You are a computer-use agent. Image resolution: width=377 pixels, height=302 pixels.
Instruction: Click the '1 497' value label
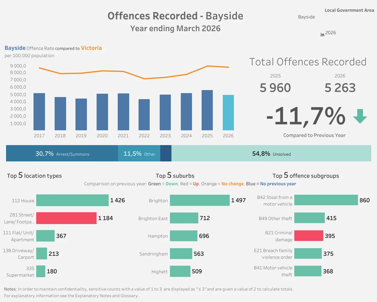[238, 200]
